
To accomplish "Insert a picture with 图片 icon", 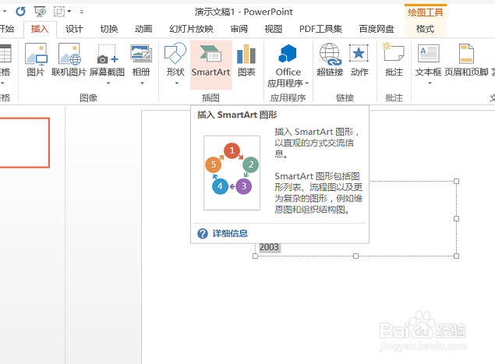I will click(36, 60).
